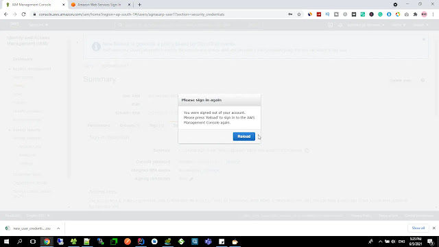The height and width of the screenshot is (247, 439).
Task: Open the Chrome three-dot menu
Action: 433,14
